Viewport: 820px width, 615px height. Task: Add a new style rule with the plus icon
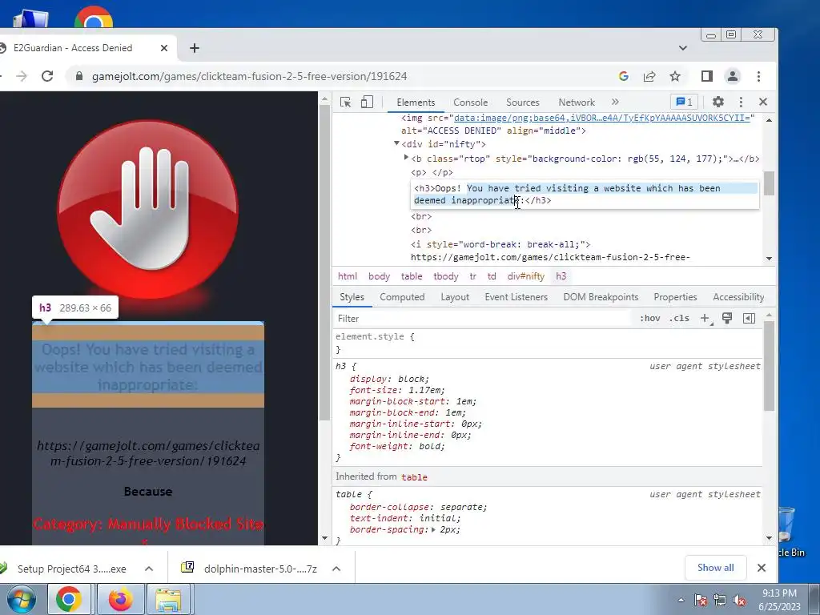(x=706, y=319)
